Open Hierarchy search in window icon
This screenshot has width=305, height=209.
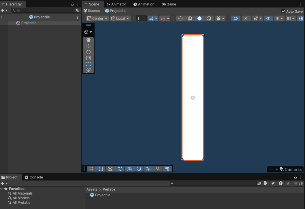coord(78,10)
